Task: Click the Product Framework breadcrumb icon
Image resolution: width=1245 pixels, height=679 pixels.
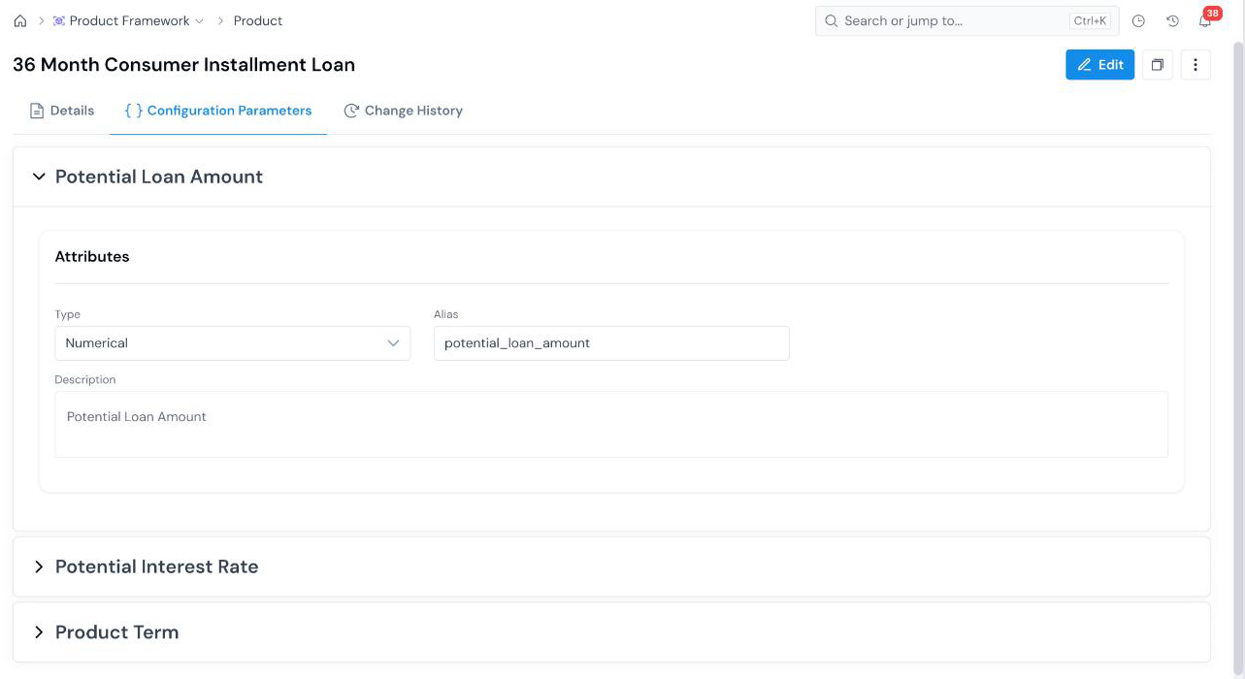Action: pyautogui.click(x=59, y=20)
